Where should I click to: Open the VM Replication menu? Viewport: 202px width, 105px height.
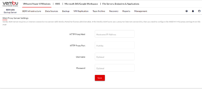[x=81, y=11]
